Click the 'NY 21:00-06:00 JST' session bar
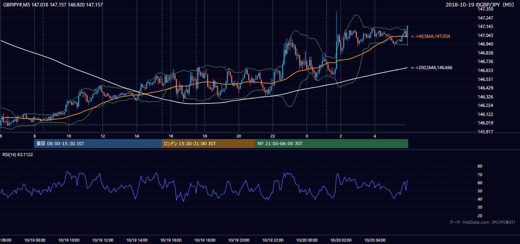520x244 pixels. (332, 144)
